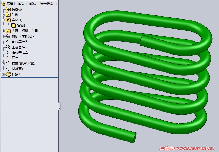Screen dimensions: 219x152
Task: Click the panel collapse handle on the divider
Action: [60, 106]
